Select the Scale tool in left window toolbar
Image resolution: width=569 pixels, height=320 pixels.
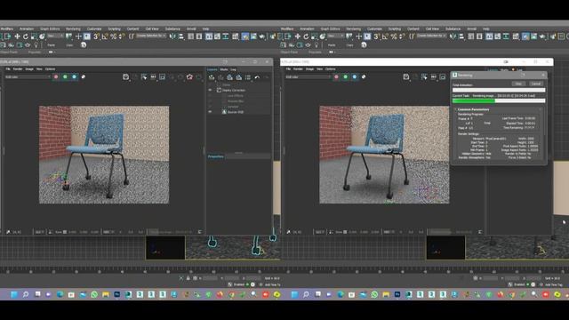pos(34,36)
